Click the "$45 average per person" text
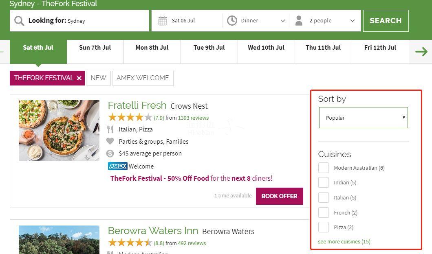Image resolution: width=432 pixels, height=254 pixels. pyautogui.click(x=150, y=153)
